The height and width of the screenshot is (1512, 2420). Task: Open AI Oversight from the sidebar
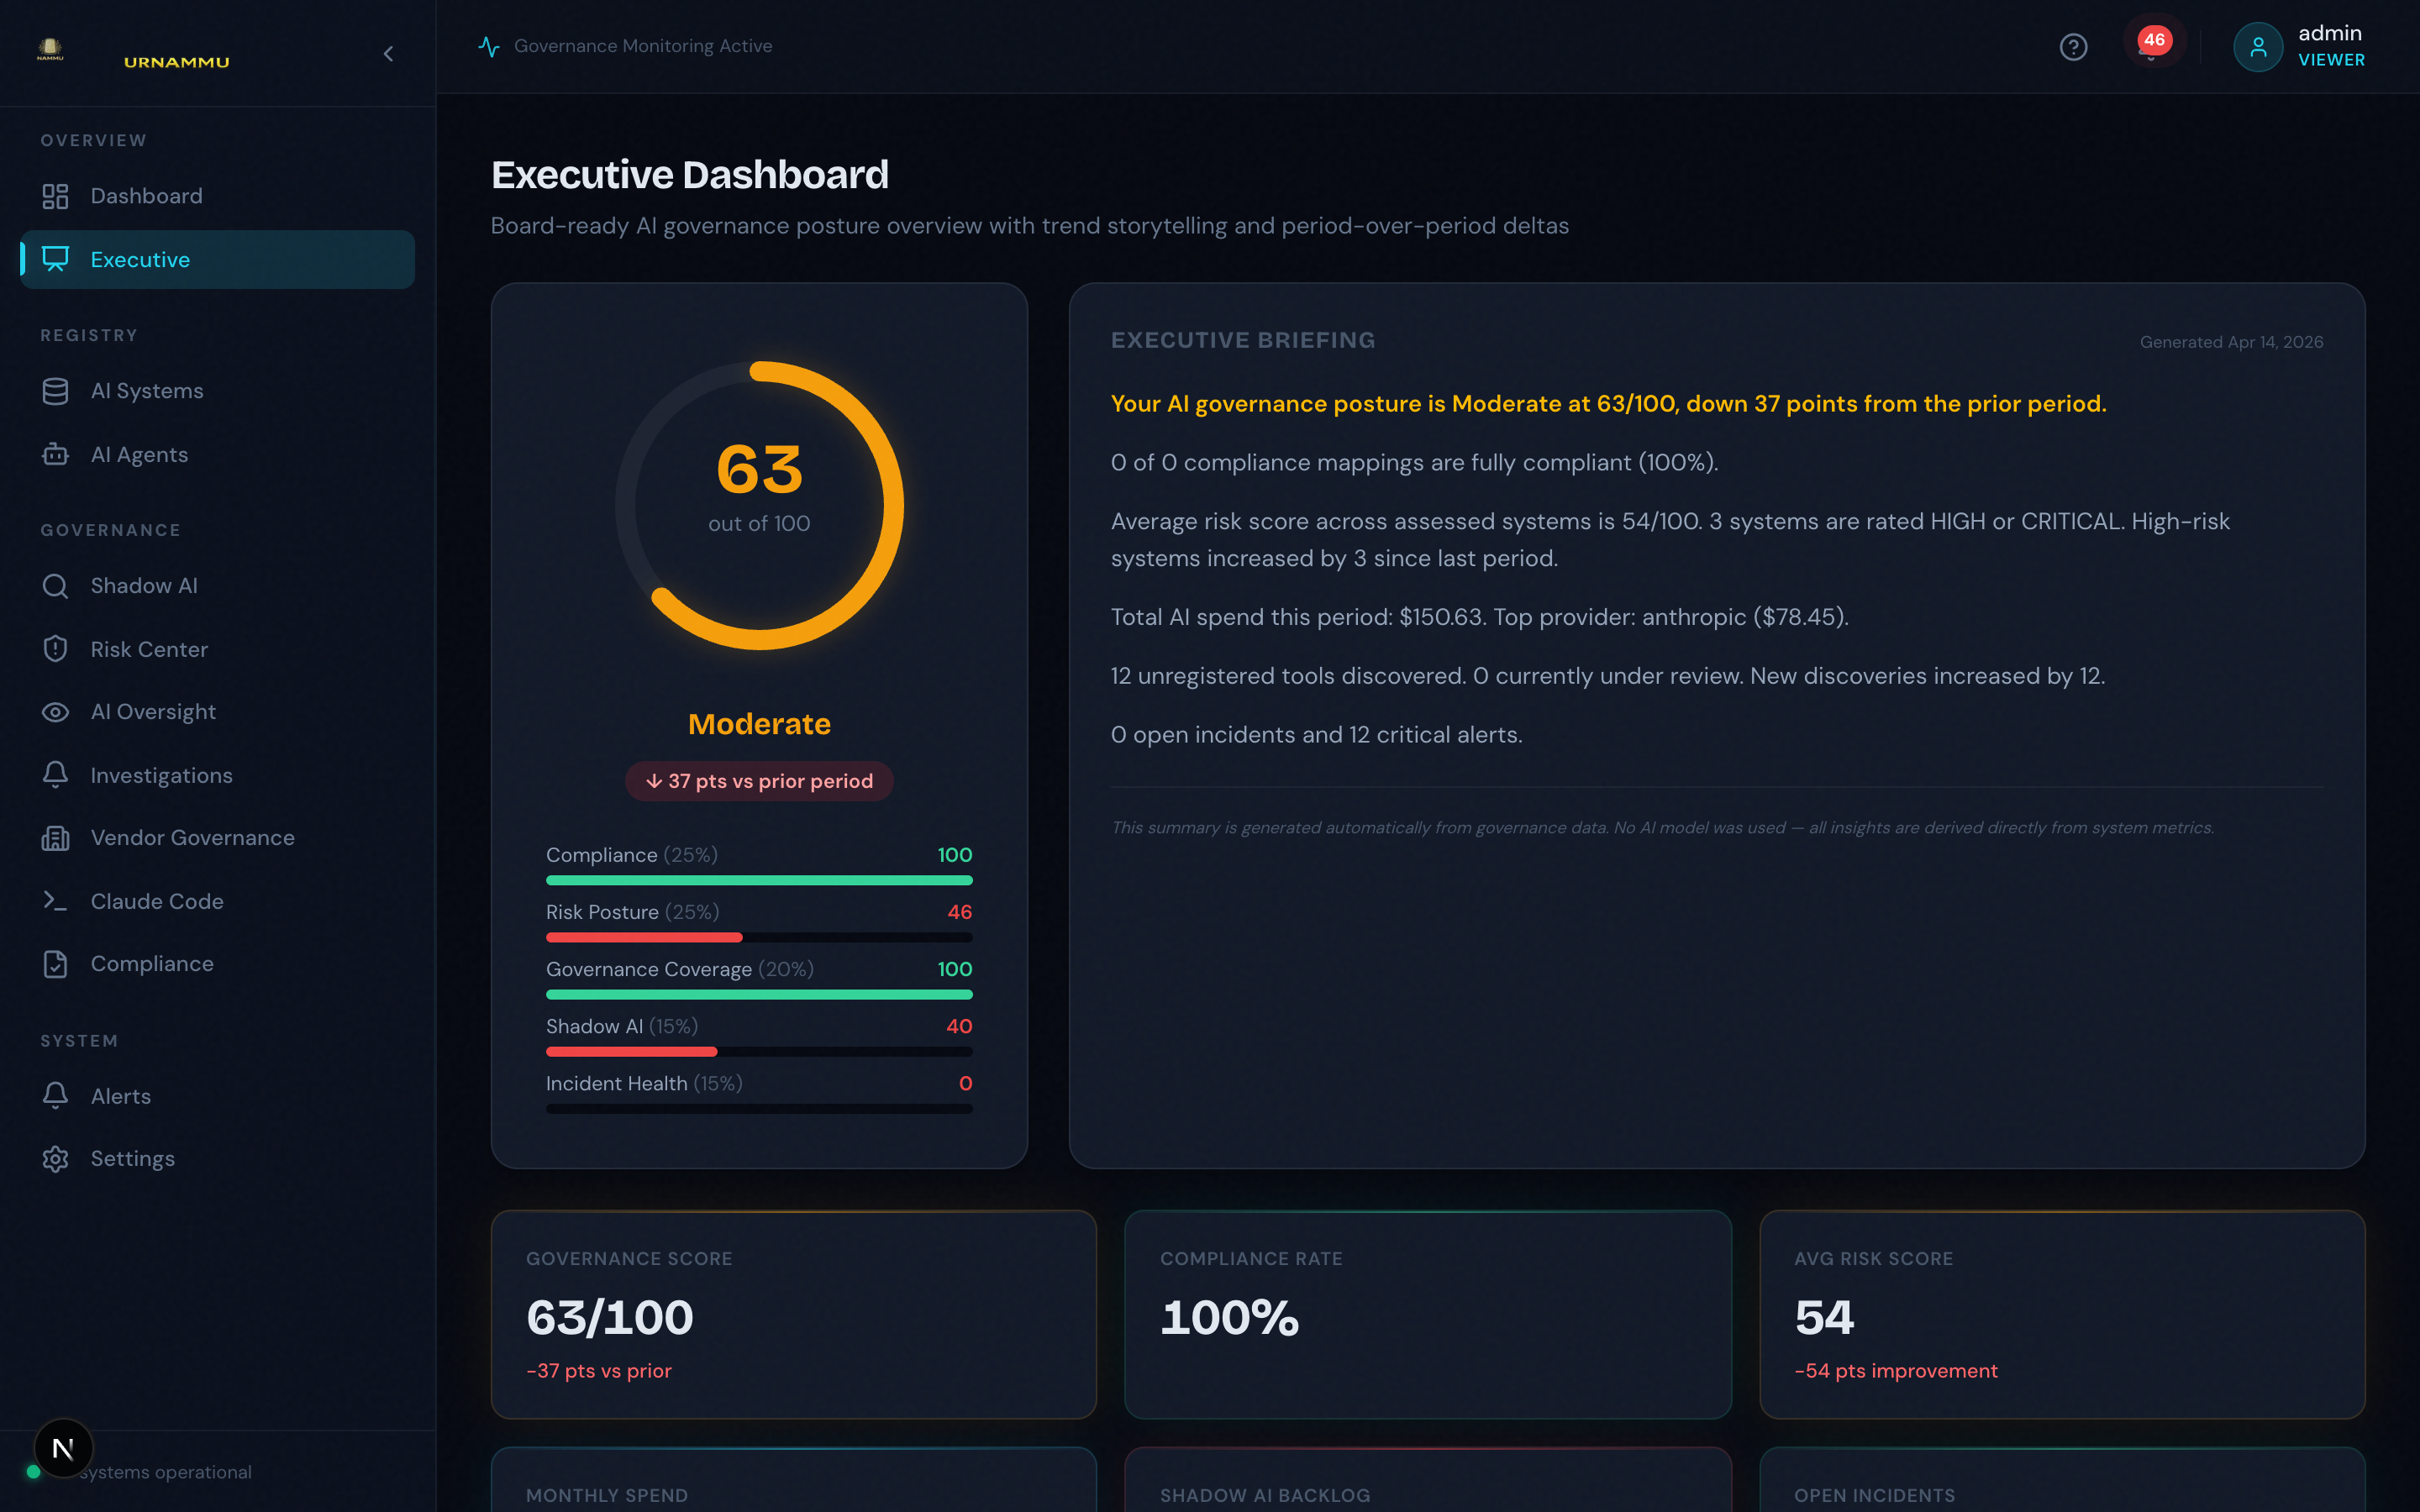pos(153,711)
